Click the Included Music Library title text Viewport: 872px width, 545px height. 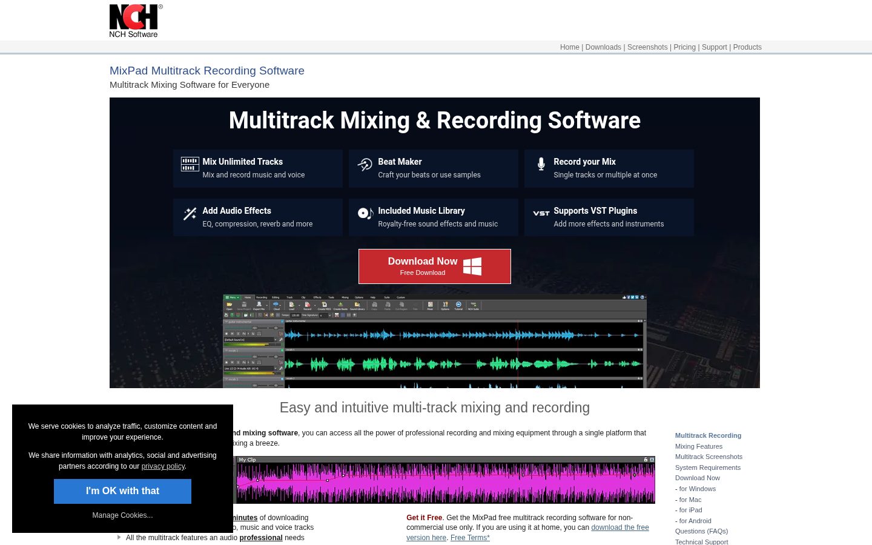[421, 211]
